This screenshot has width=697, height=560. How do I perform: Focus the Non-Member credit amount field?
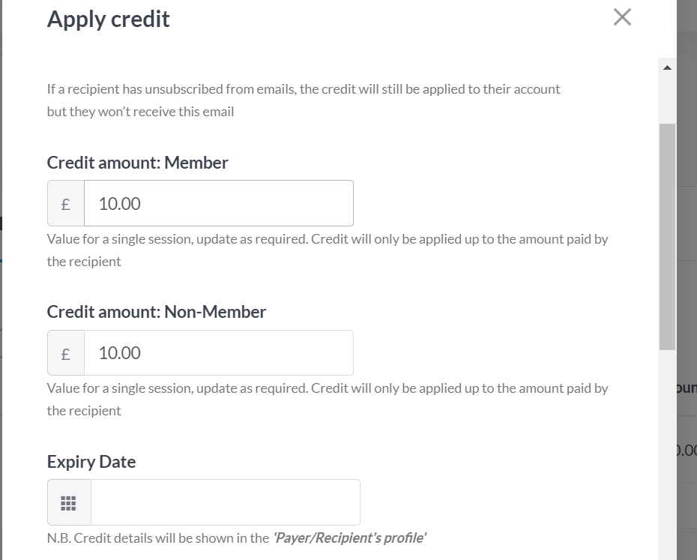point(219,353)
